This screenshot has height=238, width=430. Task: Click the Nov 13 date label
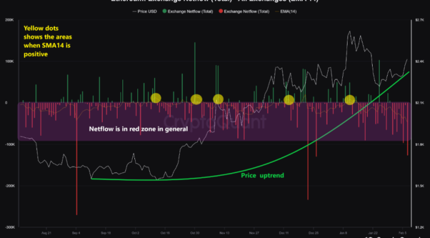(225, 233)
